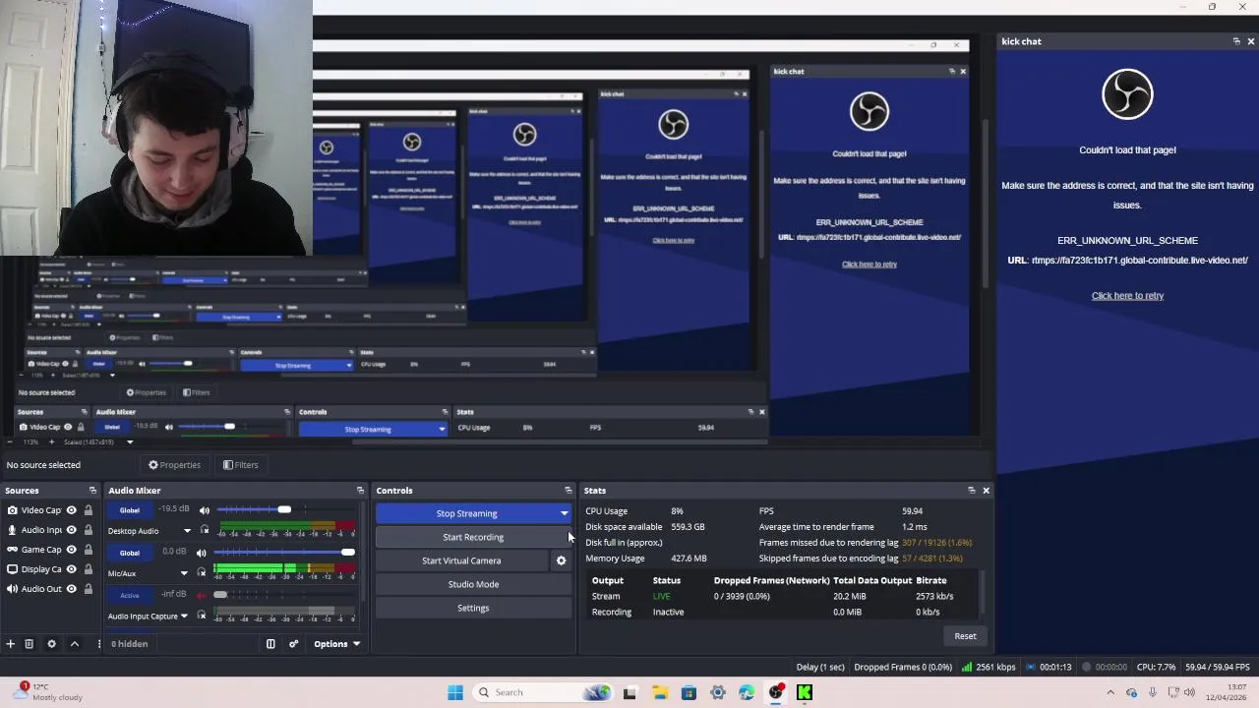Open File Explorer from taskbar
The height and width of the screenshot is (708, 1259).
pos(659,692)
